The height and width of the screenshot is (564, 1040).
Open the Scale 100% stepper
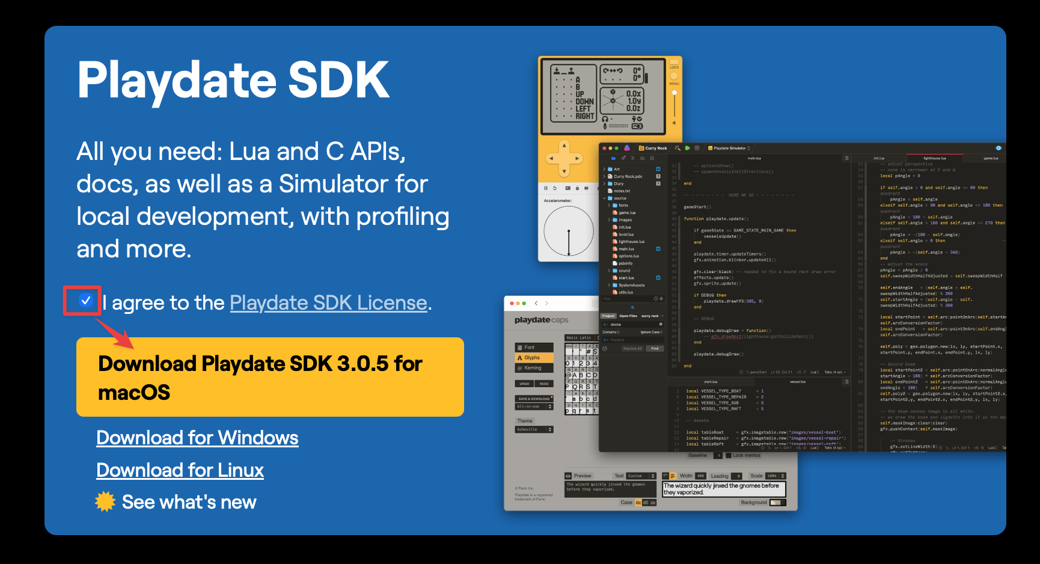point(775,476)
